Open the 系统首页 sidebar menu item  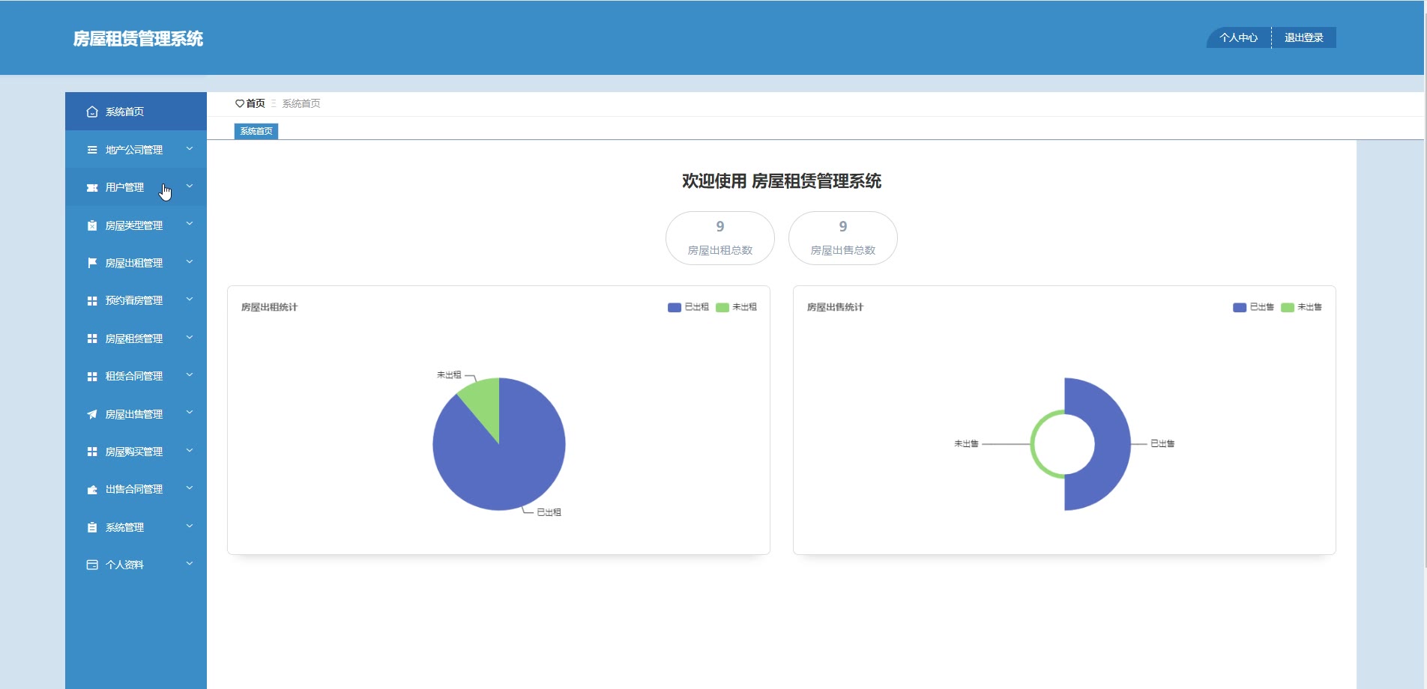click(136, 112)
